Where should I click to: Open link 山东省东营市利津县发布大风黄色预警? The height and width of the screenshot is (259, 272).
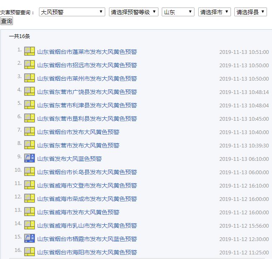tap(87, 105)
